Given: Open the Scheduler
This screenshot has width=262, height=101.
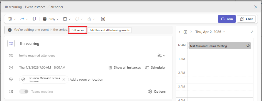Looking at the screenshot, I should point(155,68).
